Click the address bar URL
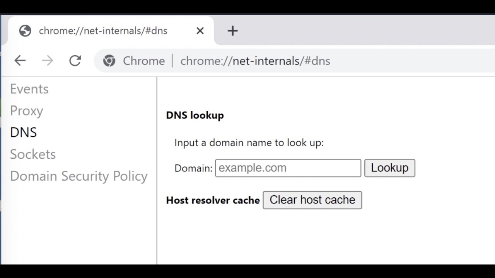This screenshot has width=495, height=278. tap(255, 61)
